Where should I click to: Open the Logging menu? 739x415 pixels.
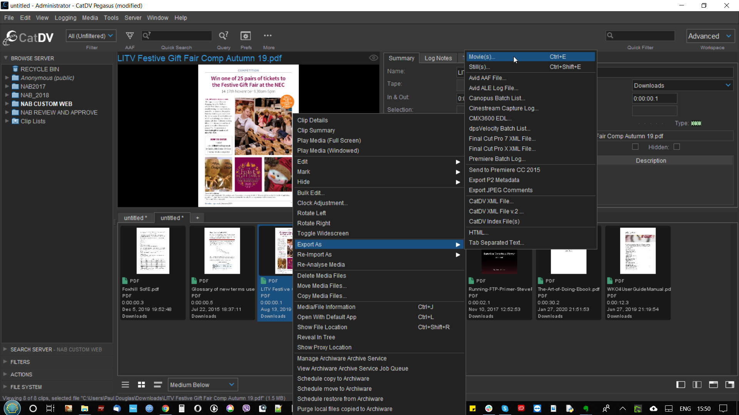(x=65, y=18)
